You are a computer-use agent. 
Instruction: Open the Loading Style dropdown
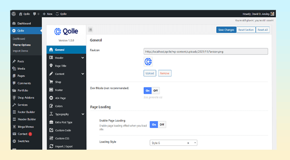[x=174, y=143]
